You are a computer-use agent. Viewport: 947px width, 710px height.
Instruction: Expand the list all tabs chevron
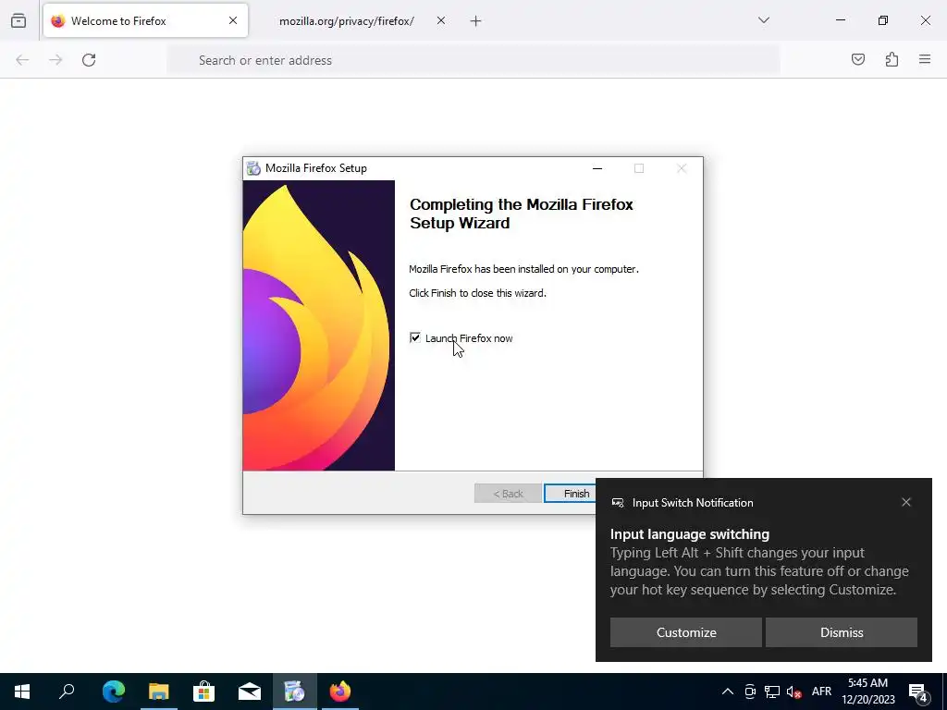(x=764, y=20)
